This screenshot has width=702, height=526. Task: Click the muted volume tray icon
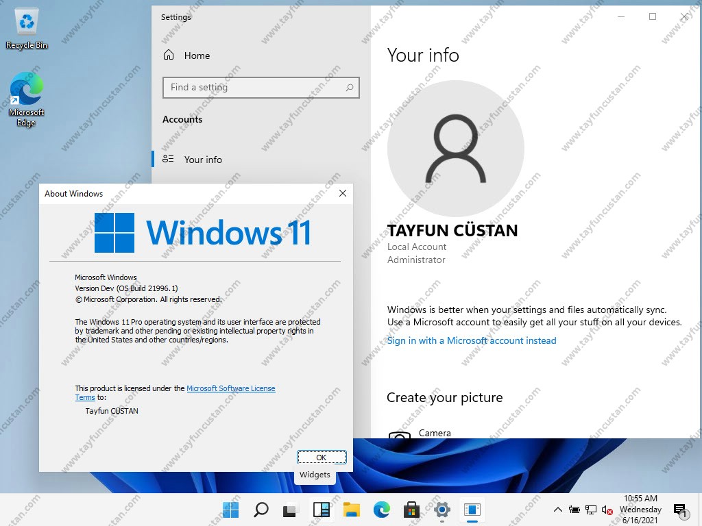607,510
